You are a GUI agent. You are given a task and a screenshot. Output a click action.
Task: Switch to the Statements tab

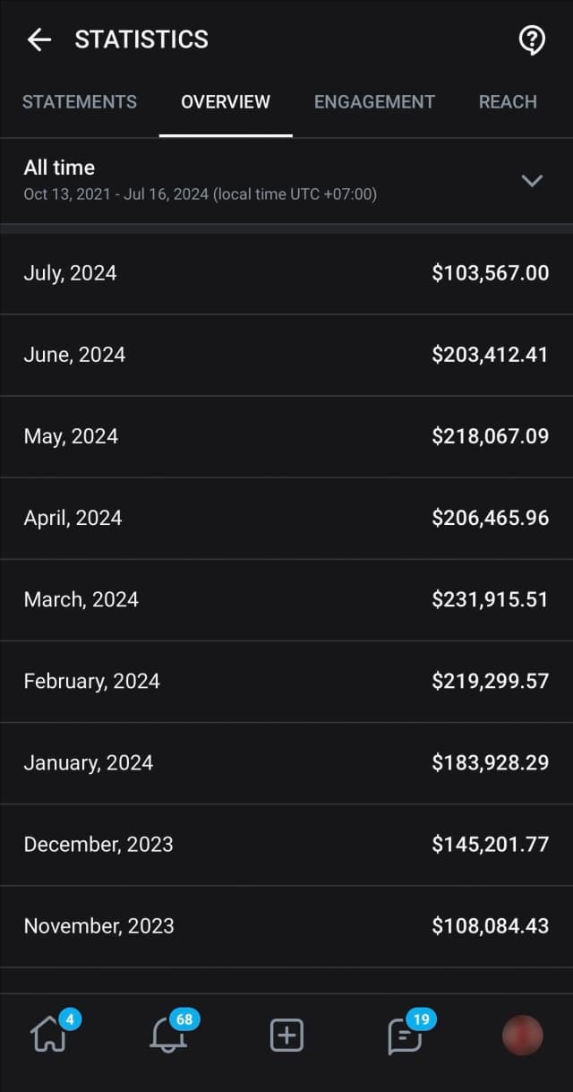coord(80,102)
